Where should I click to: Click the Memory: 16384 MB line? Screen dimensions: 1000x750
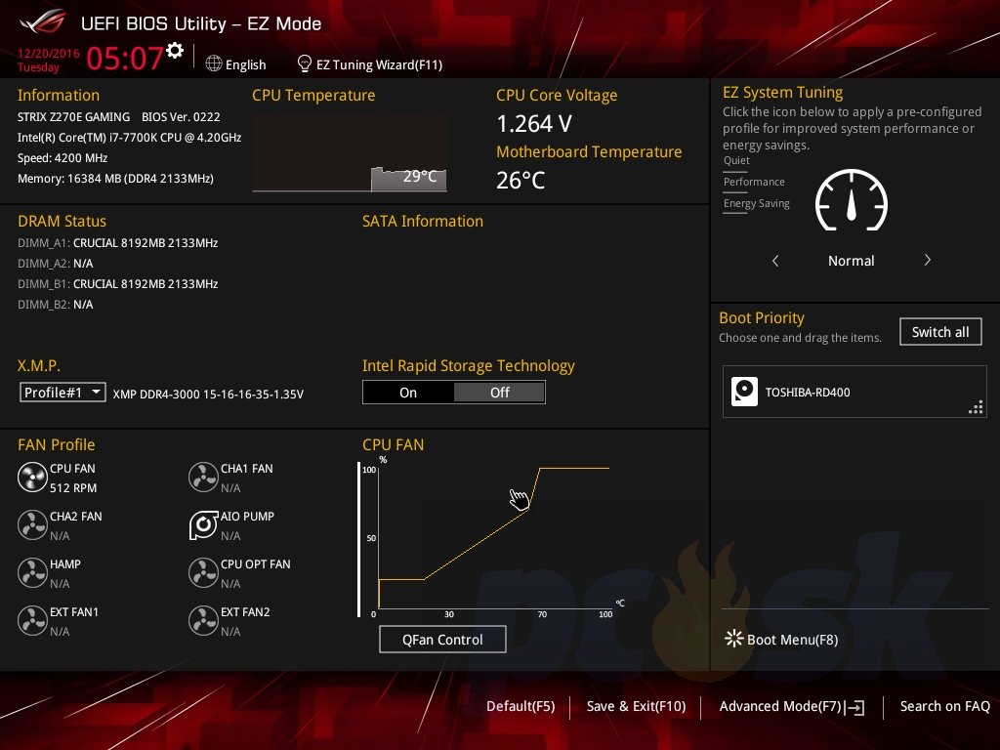tap(115, 178)
